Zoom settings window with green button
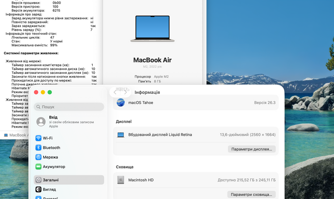334x199 pixels. [49, 92]
